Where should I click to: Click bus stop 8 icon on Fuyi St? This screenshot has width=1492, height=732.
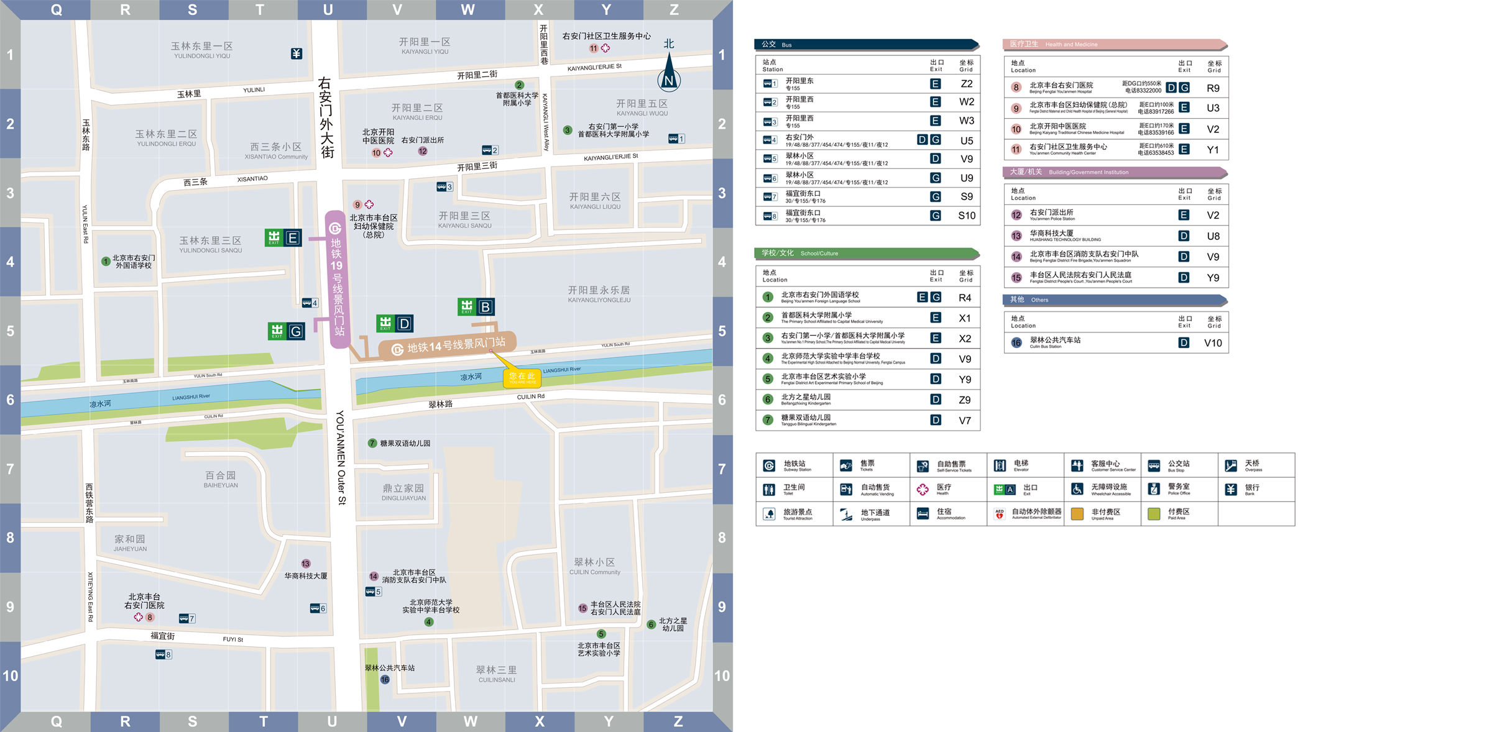click(163, 654)
